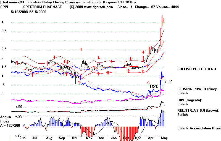The image size is (221, 141).
Task: Click the May month label on axis
Action: point(164,138)
